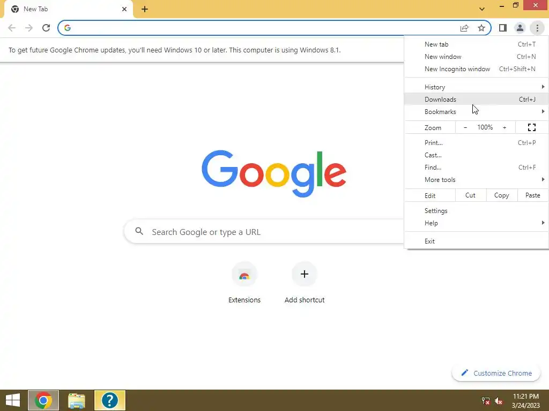Click the fullscreen icon in the Zoom row
This screenshot has width=549, height=411.
coord(531,127)
